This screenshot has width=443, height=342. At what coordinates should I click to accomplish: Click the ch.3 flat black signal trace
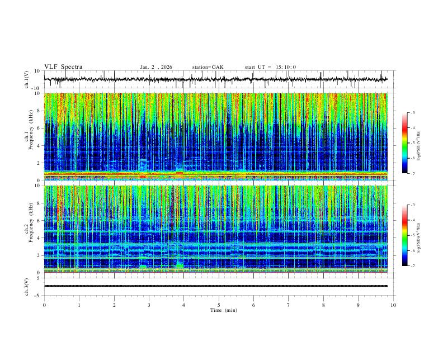(x=215, y=286)
